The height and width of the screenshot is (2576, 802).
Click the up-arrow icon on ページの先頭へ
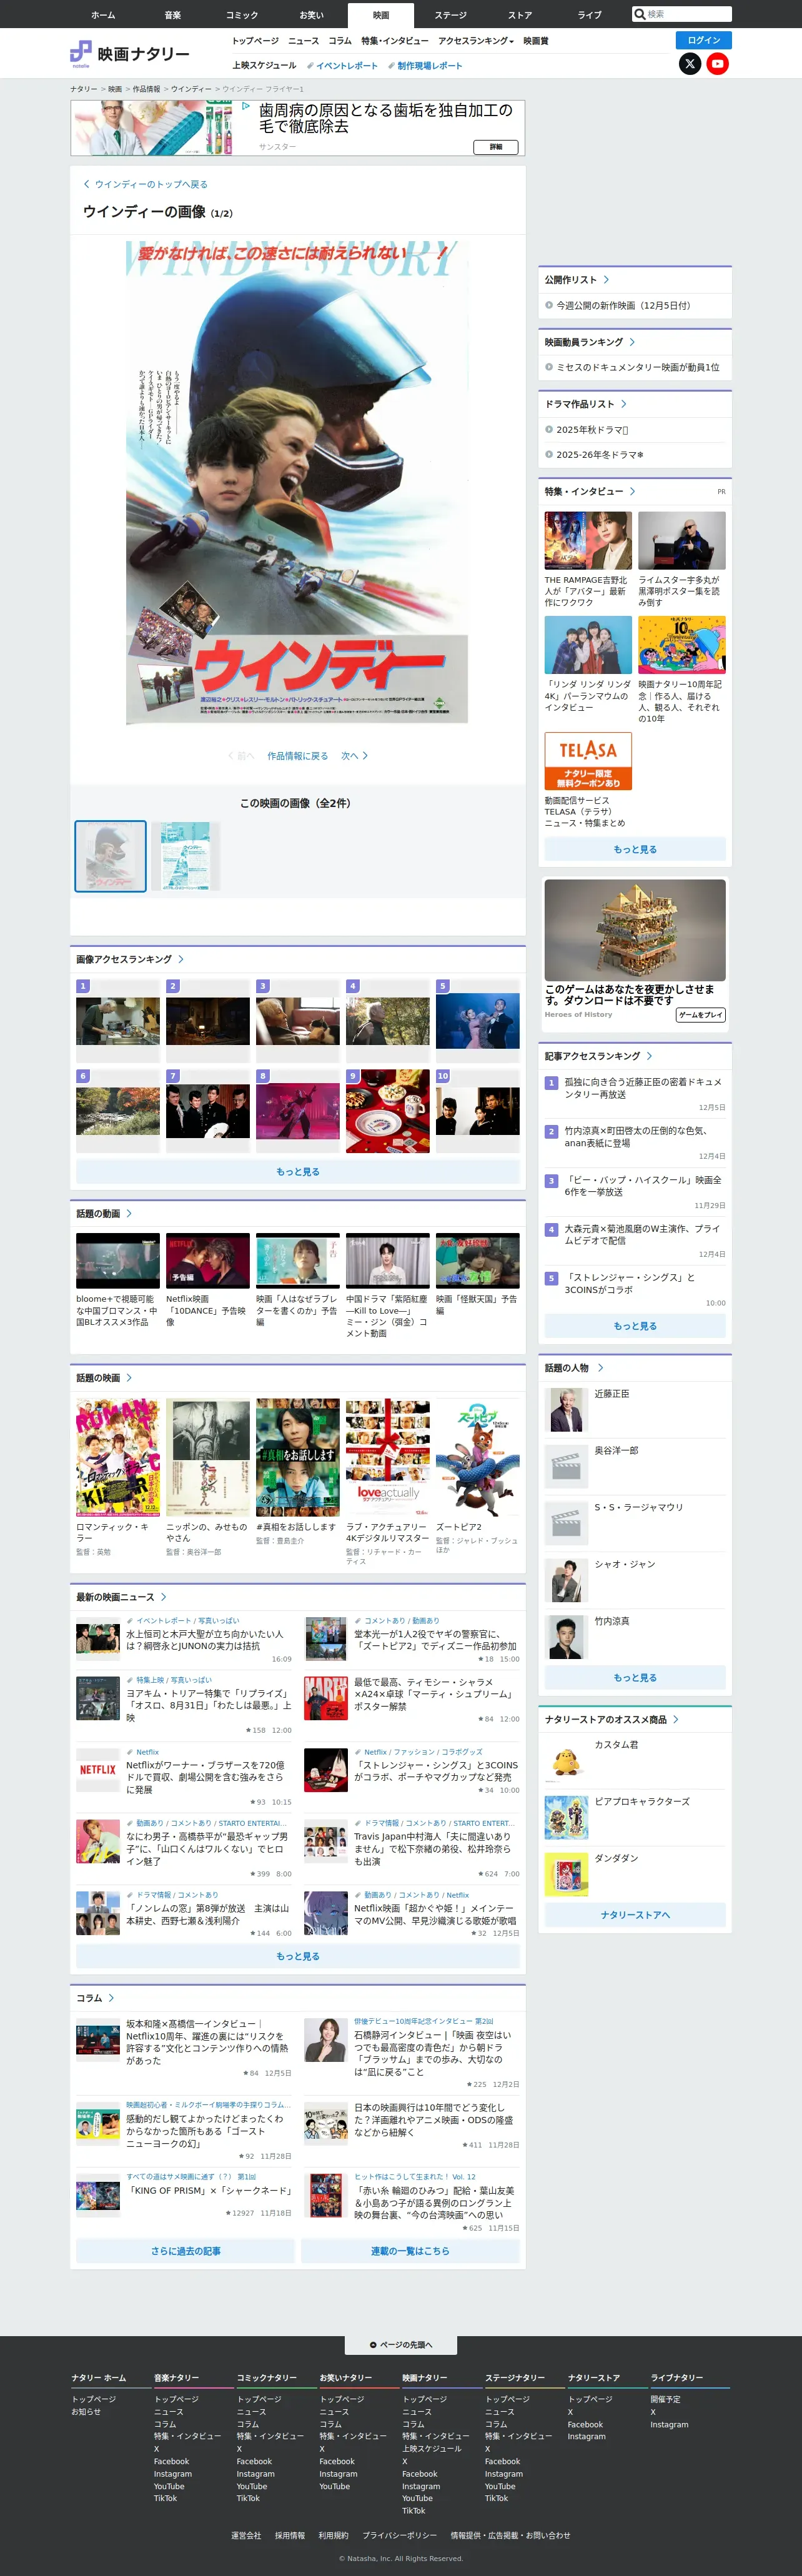[x=373, y=2345]
